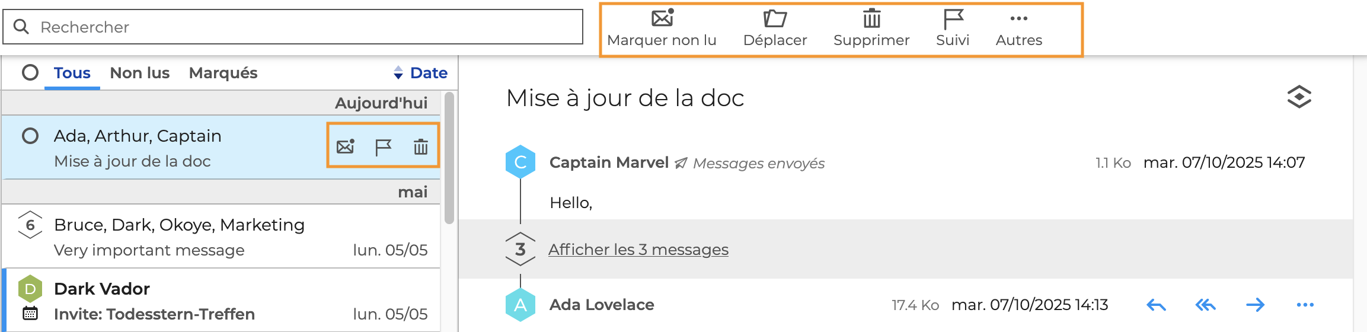Forward Ada Lovelace's message
This screenshot has width=1367, height=332.
(x=1255, y=305)
